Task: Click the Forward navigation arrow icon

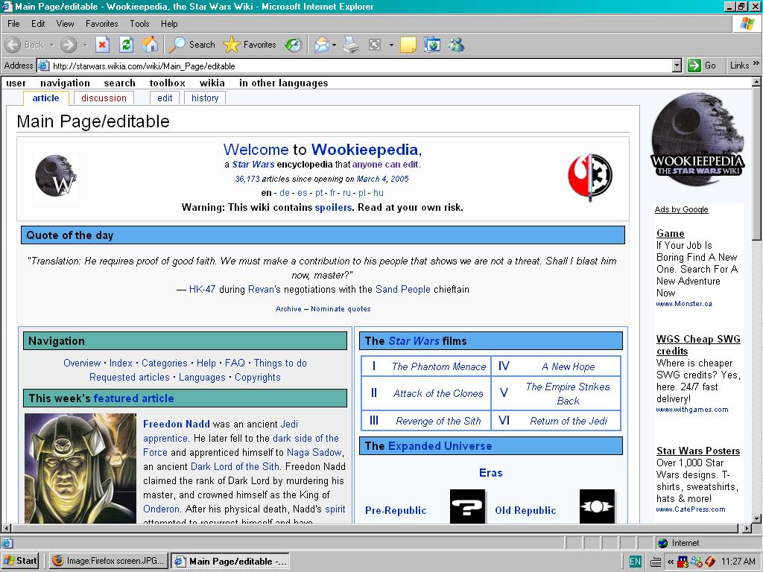Action: pyautogui.click(x=69, y=45)
